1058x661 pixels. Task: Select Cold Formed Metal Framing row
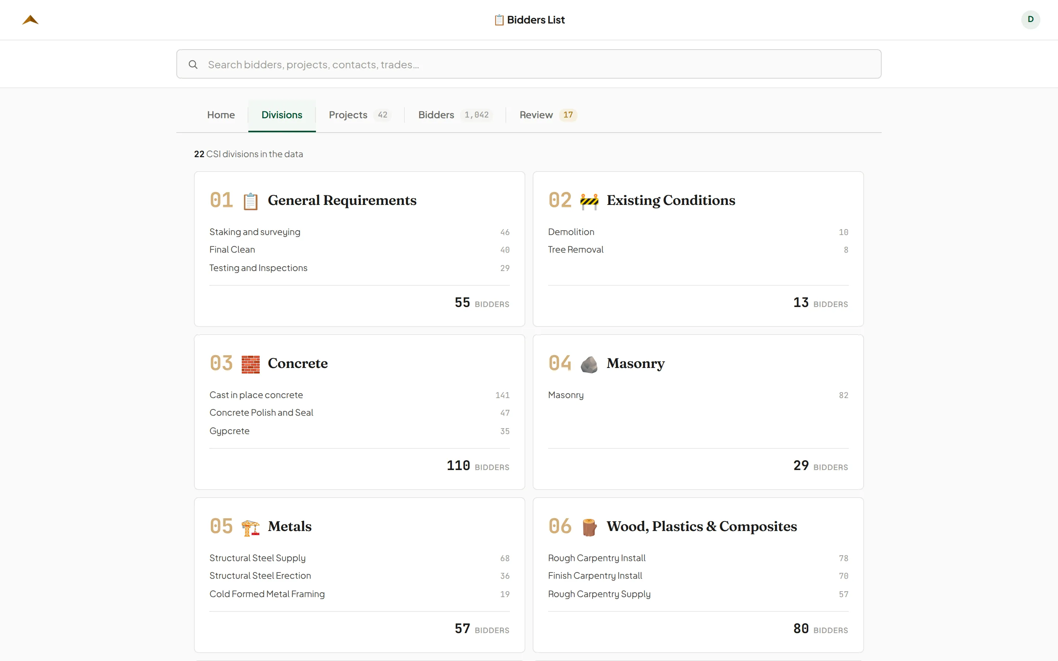click(x=359, y=594)
